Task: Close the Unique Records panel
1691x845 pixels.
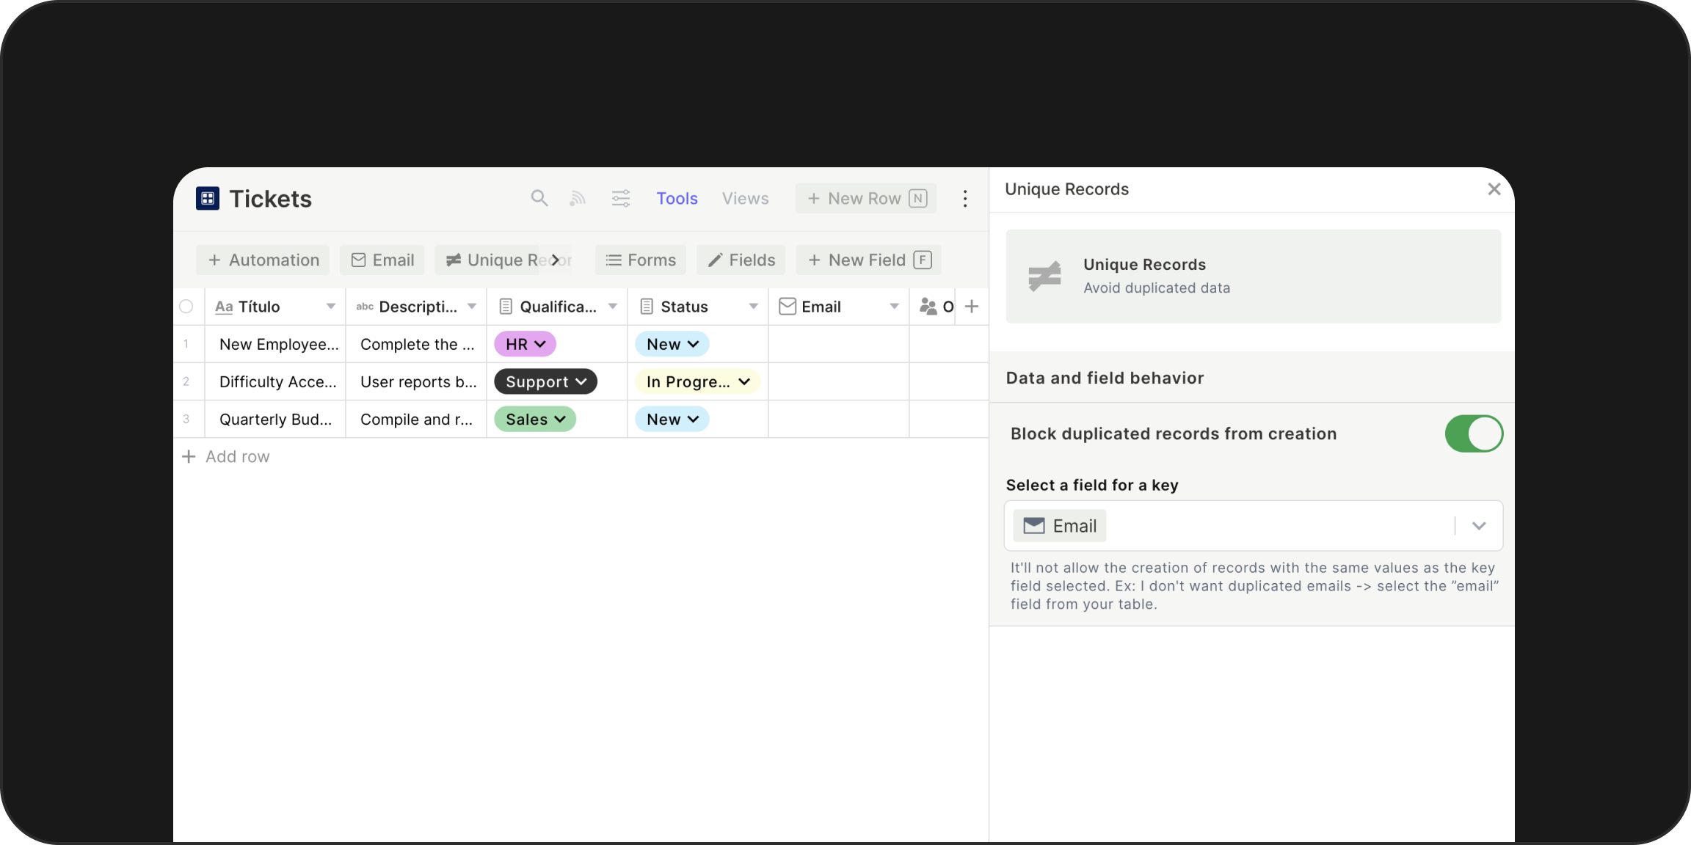Action: coord(1494,189)
